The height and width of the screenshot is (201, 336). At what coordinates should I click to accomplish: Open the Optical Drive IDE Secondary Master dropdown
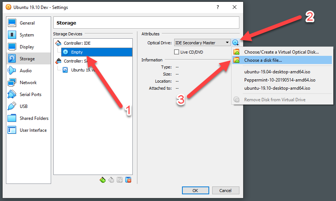coord(202,43)
